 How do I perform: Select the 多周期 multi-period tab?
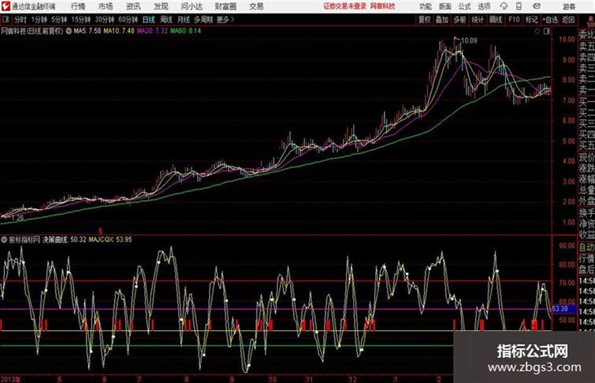pos(203,19)
